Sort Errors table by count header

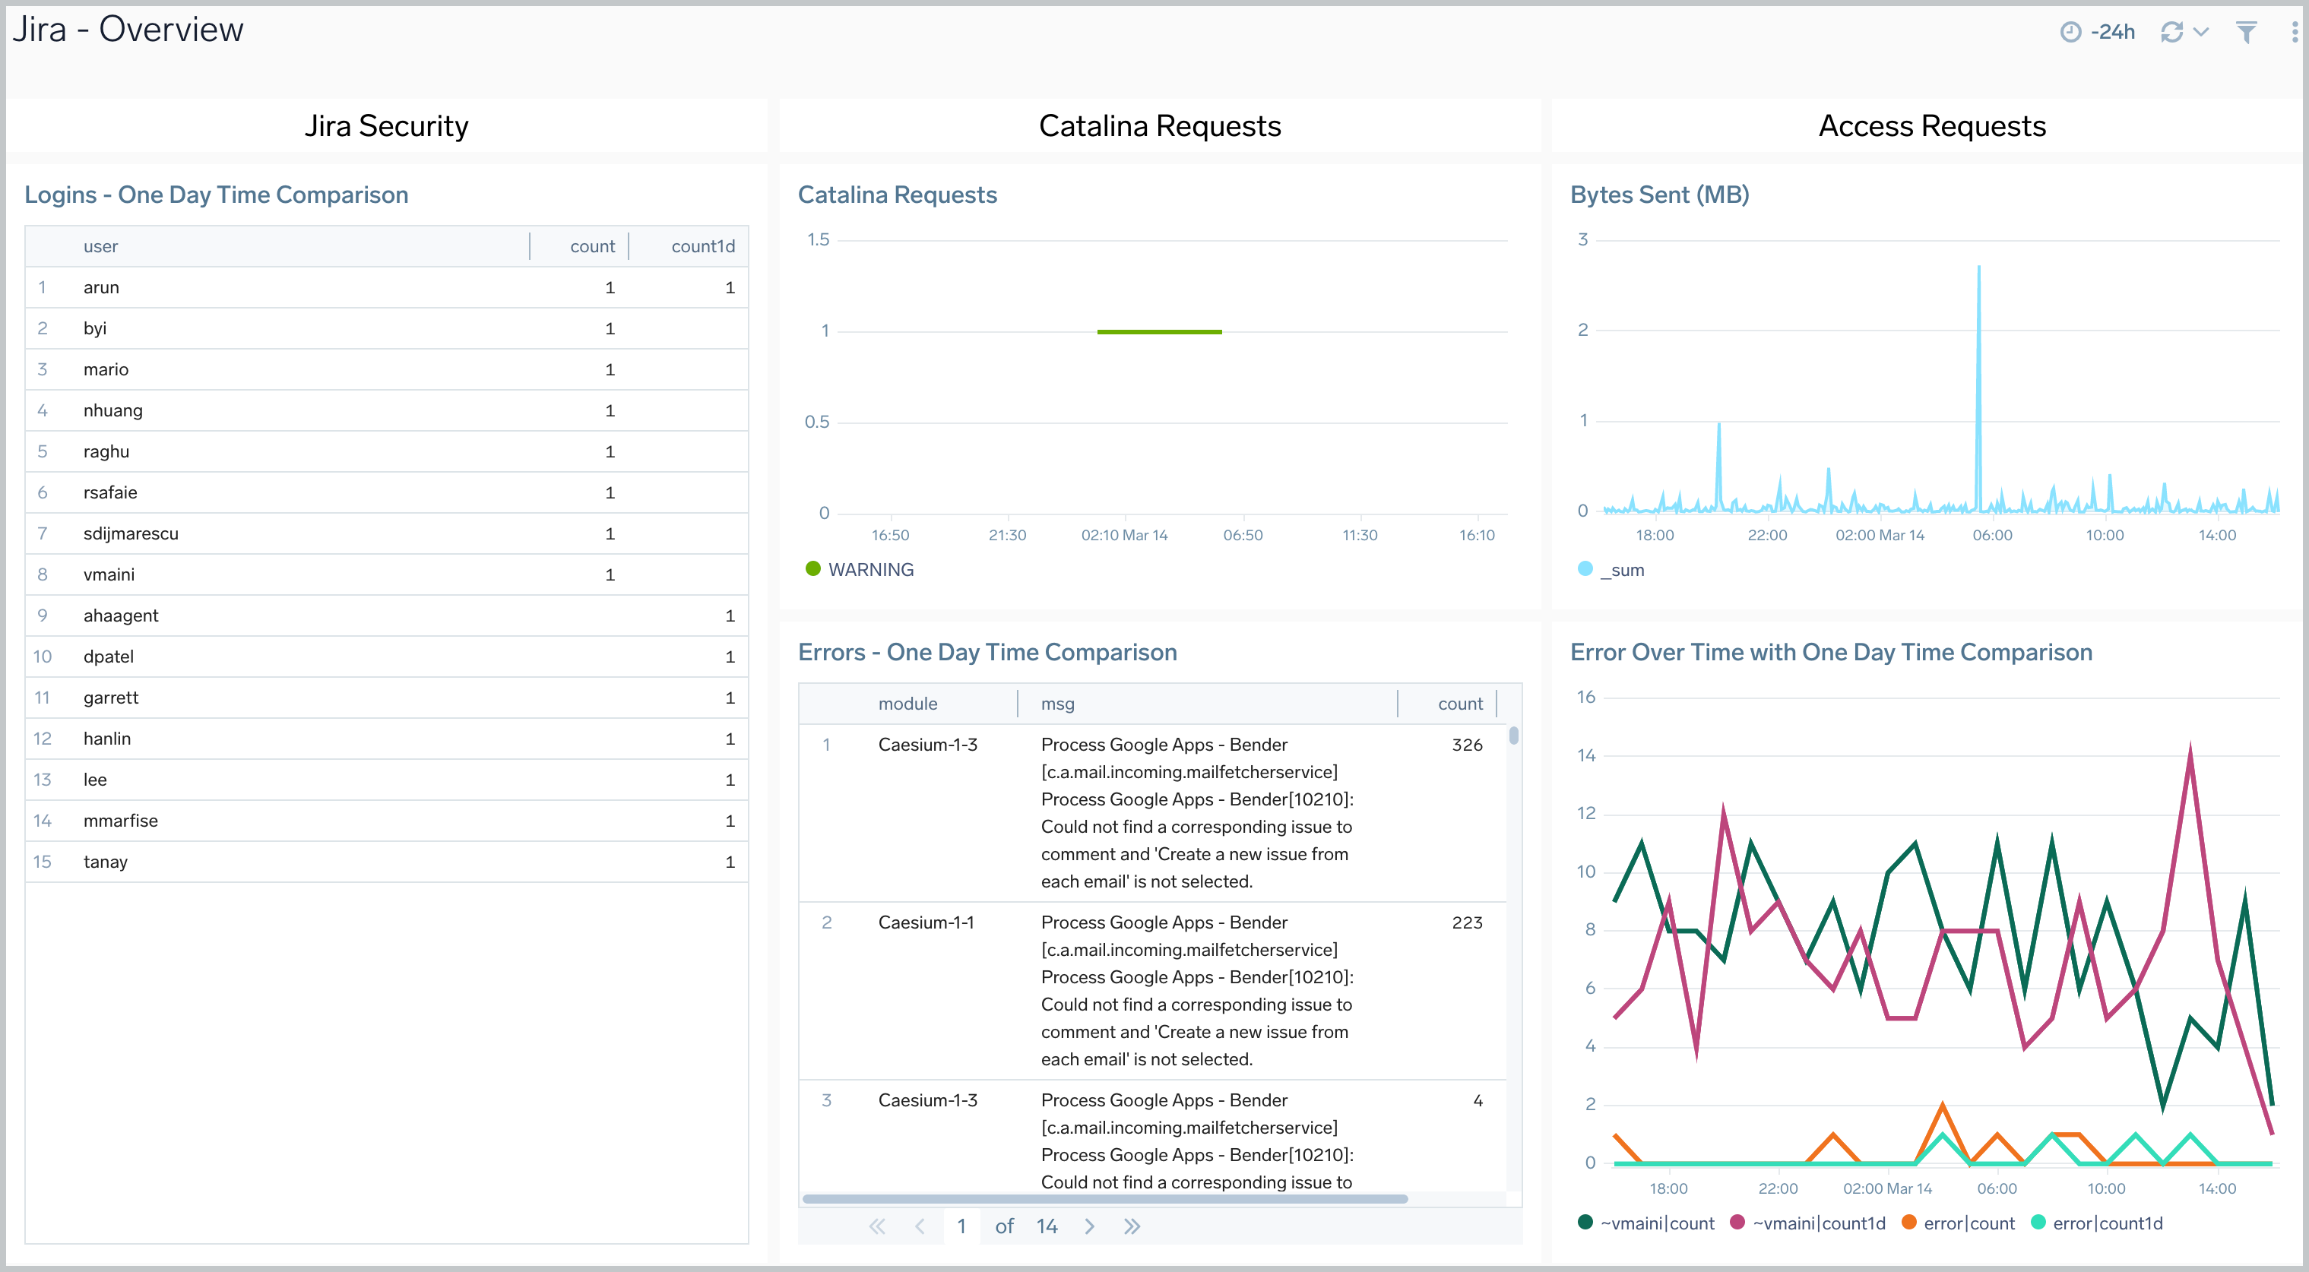point(1460,704)
